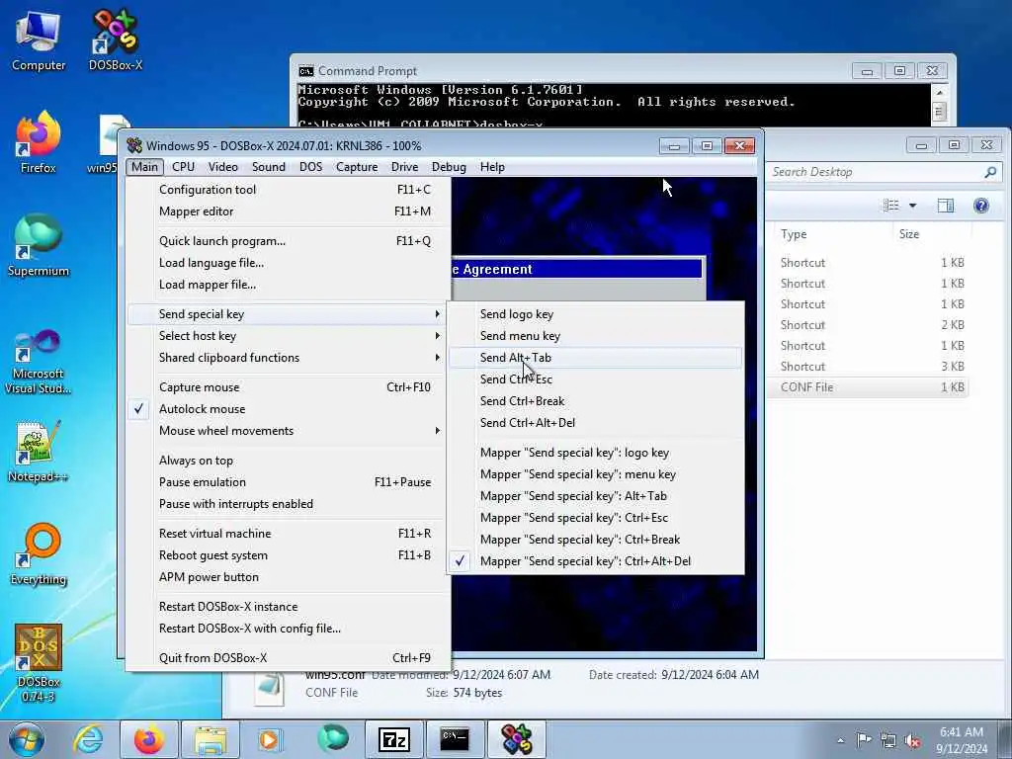Viewport: 1012px width, 759px height.
Task: Click the Action Center flag tray icon
Action: (864, 740)
